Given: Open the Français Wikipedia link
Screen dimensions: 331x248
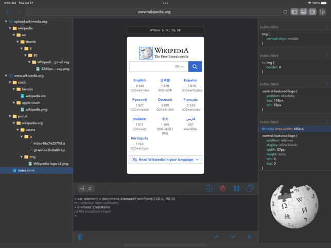Looking at the screenshot, I should [190, 100].
